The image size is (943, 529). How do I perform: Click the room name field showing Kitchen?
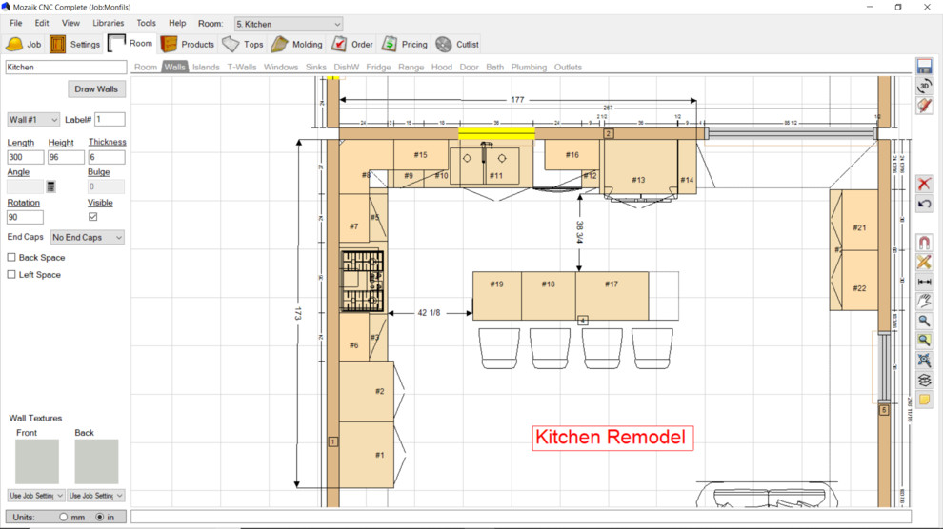click(66, 68)
